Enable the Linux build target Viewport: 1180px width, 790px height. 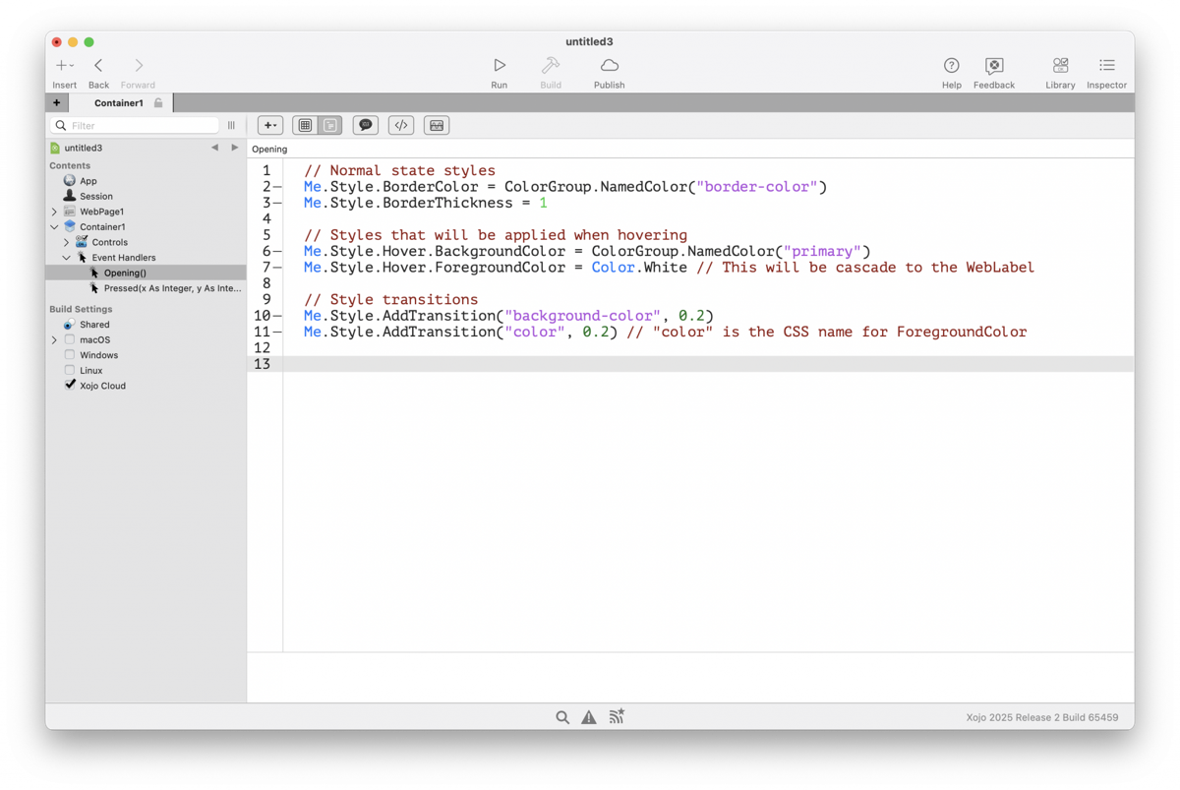pyautogui.click(x=70, y=370)
